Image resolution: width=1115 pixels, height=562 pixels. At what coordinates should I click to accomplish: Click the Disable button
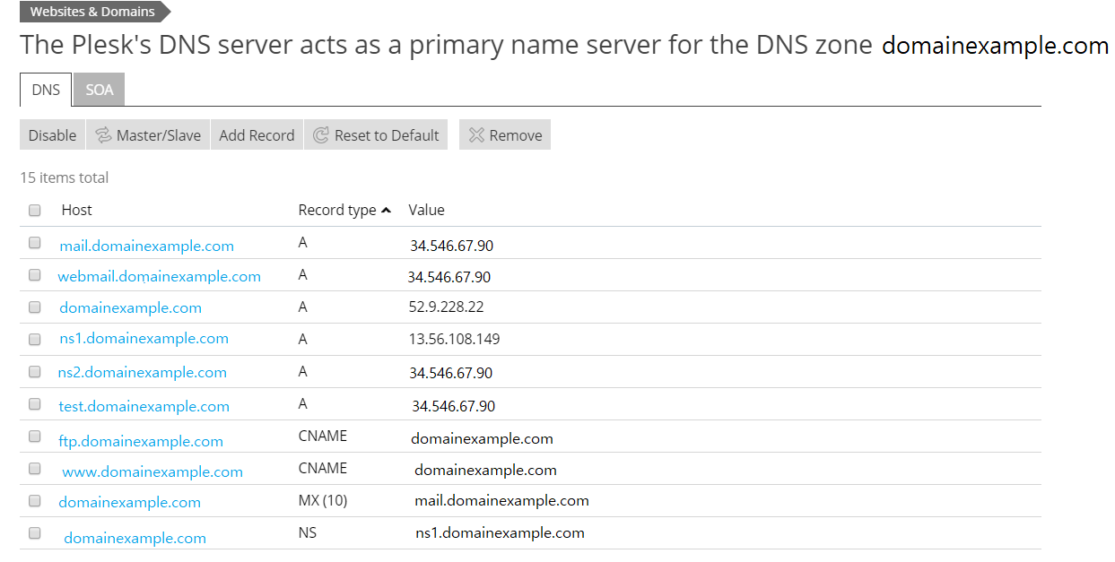tap(52, 134)
